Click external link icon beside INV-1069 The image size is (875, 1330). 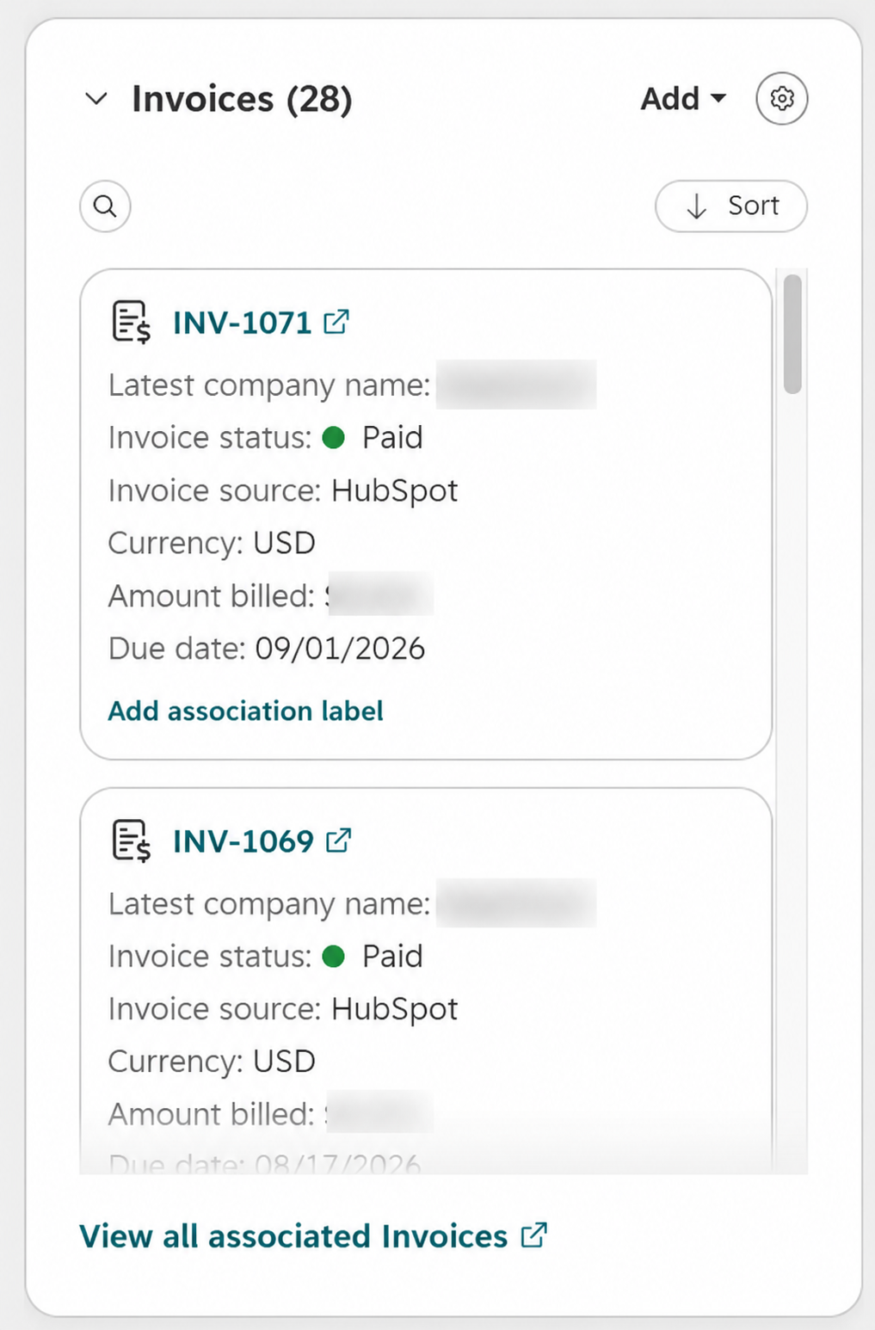(339, 840)
